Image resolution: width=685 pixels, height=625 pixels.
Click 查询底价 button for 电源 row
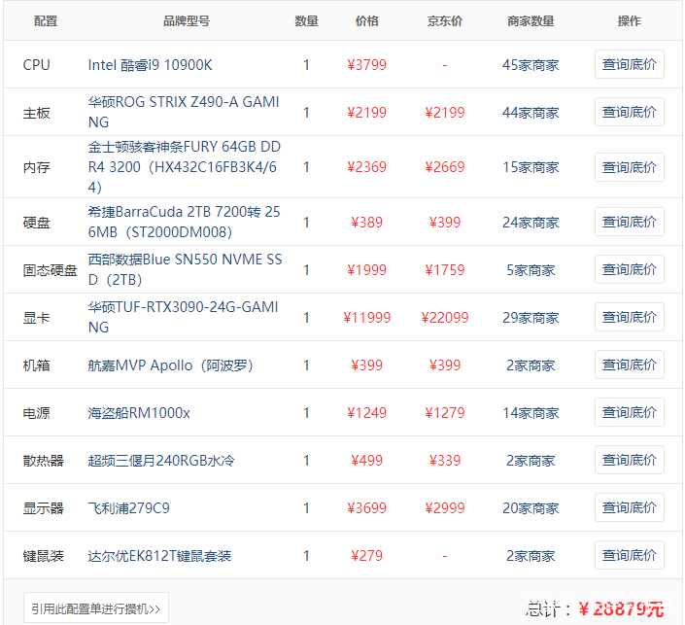coord(629,412)
